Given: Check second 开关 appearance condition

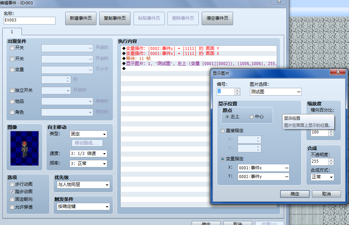Looking at the screenshot, I should point(12,59).
